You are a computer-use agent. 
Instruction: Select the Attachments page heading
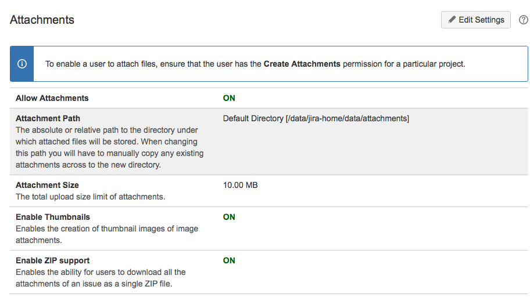click(x=42, y=20)
